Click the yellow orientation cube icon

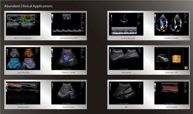(x=187, y=68)
